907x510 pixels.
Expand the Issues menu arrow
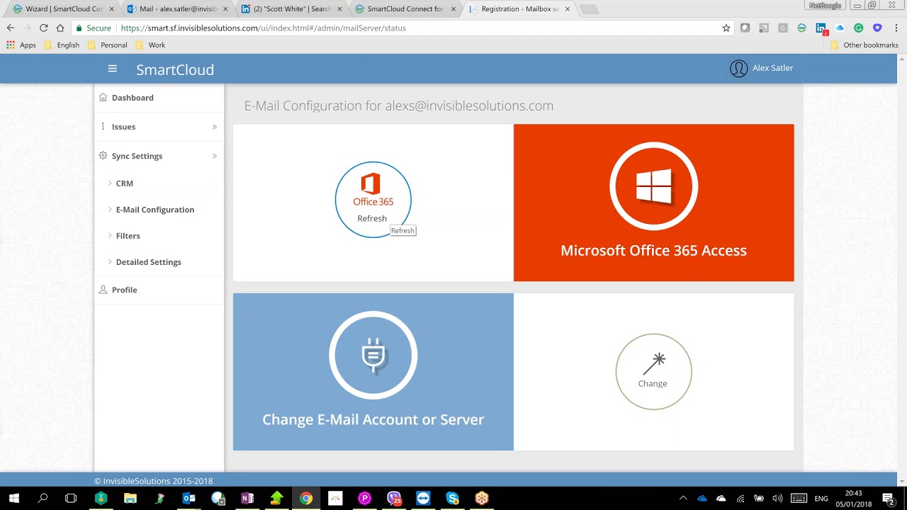(x=214, y=127)
